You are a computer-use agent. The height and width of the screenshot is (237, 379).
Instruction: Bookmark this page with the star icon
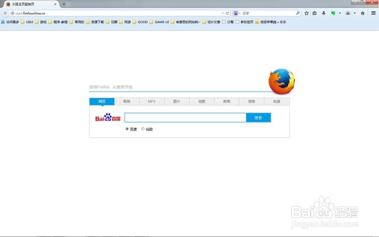click(307, 13)
